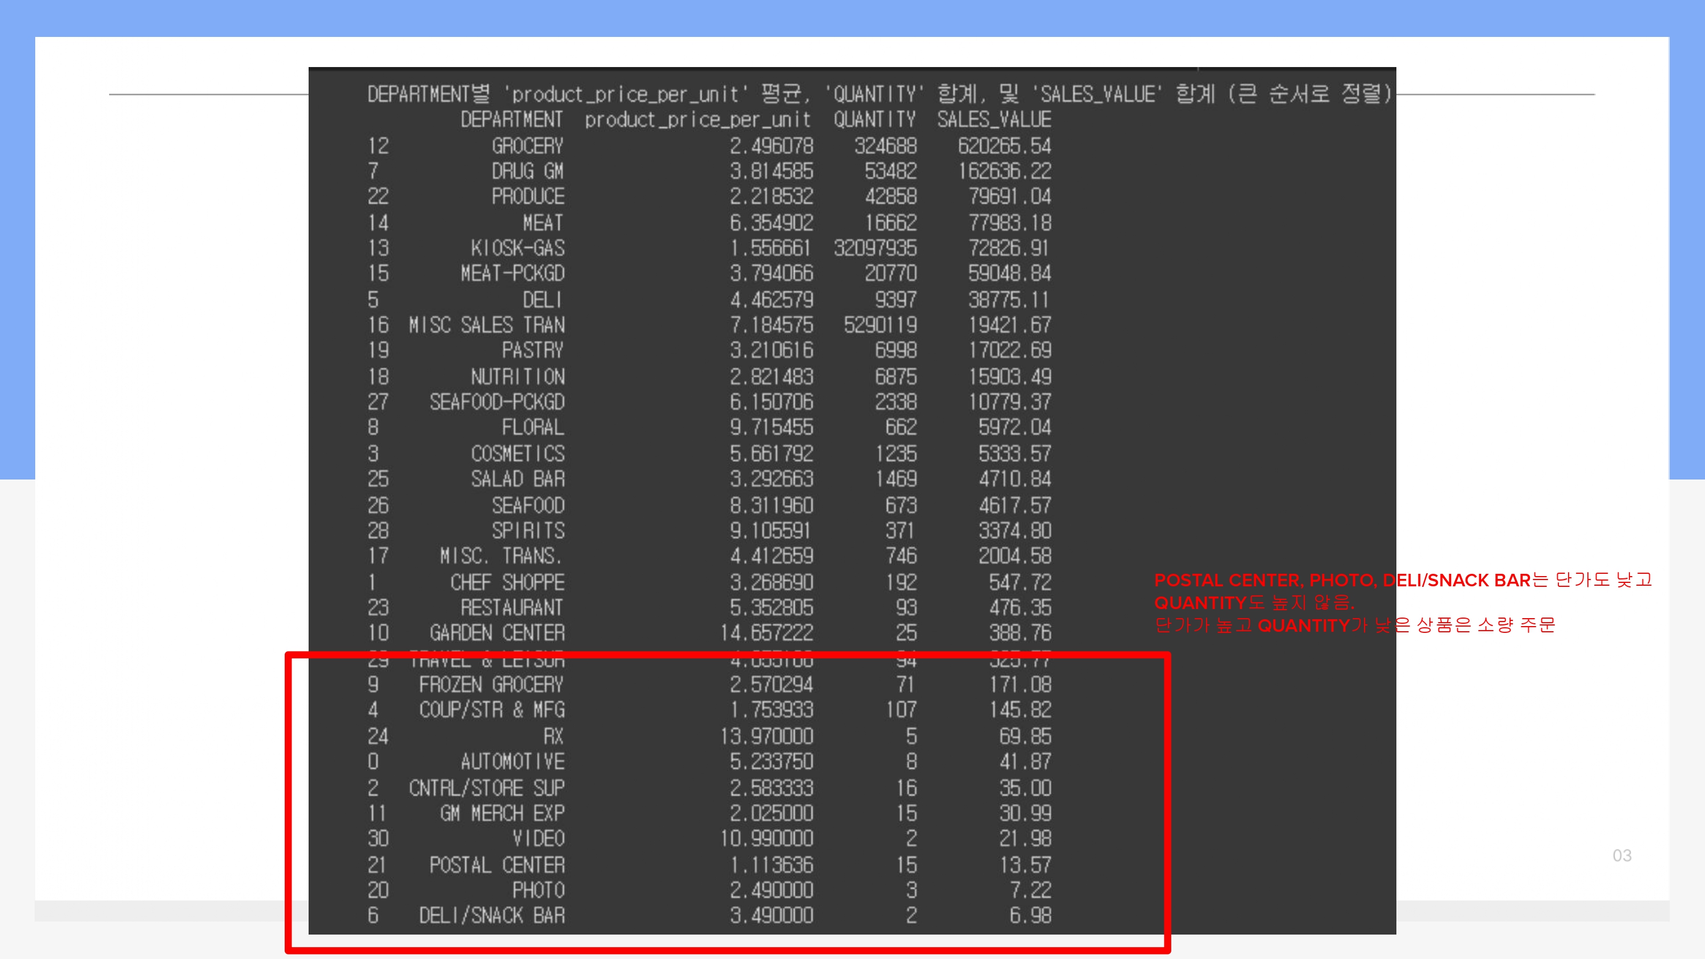Click the PHOTO department row
This screenshot has height=959, width=1705.
click(x=538, y=890)
